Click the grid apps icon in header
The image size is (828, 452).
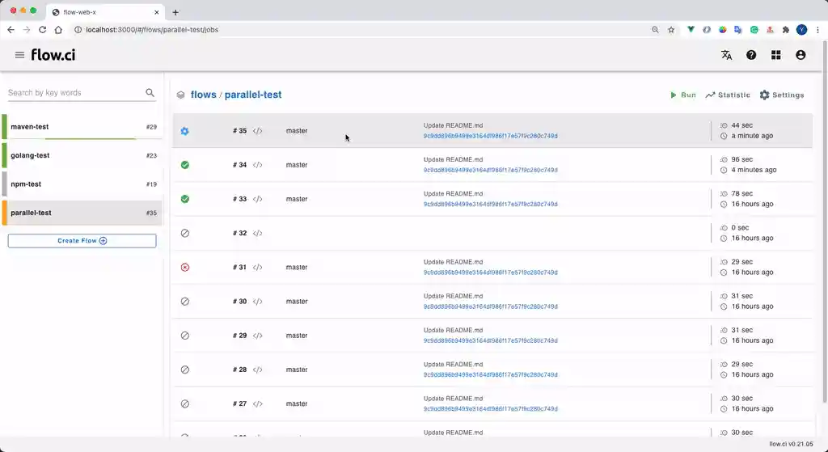(x=776, y=55)
